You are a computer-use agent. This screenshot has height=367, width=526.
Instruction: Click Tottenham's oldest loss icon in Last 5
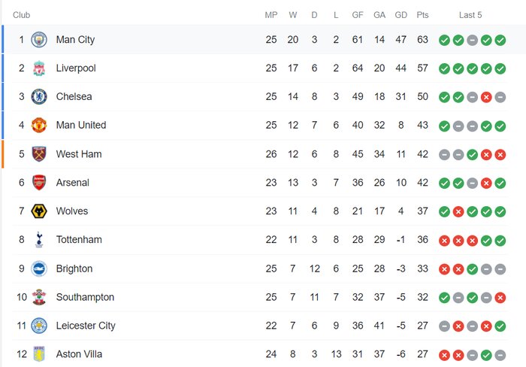(x=444, y=240)
